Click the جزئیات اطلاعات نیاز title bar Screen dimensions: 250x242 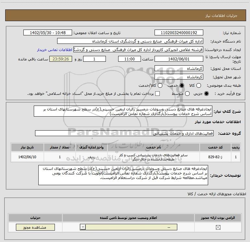pyautogui.click(x=125, y=15)
